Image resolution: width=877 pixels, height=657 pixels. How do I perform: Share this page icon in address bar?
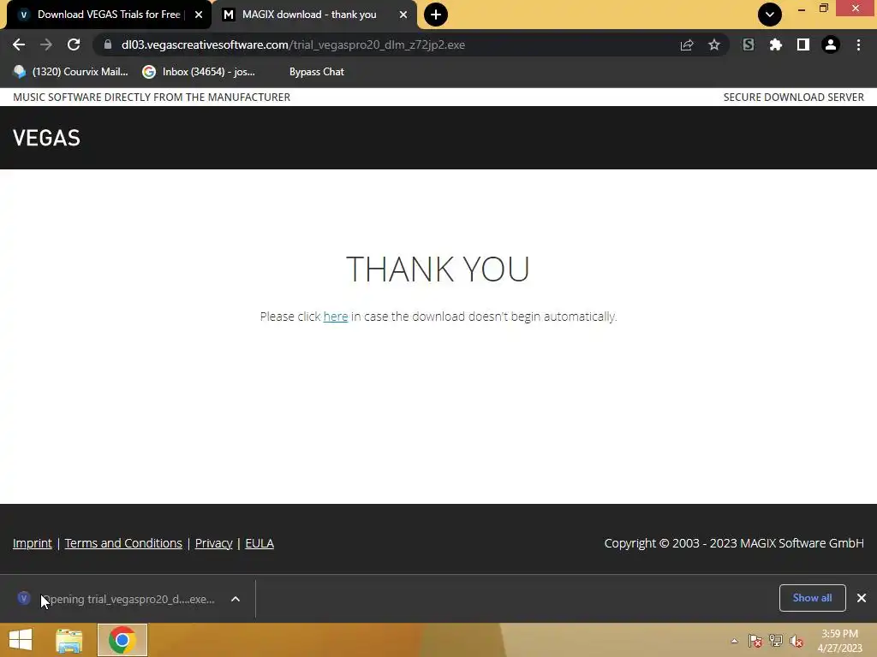(x=687, y=44)
